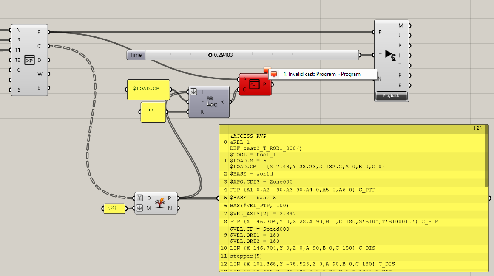Click the {2} path header of code panel

(x=477, y=128)
